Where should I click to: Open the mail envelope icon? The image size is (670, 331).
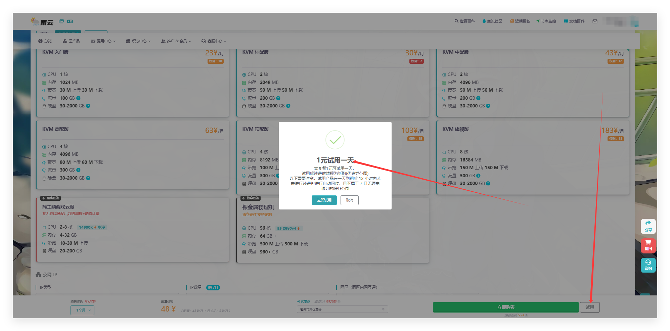click(595, 21)
